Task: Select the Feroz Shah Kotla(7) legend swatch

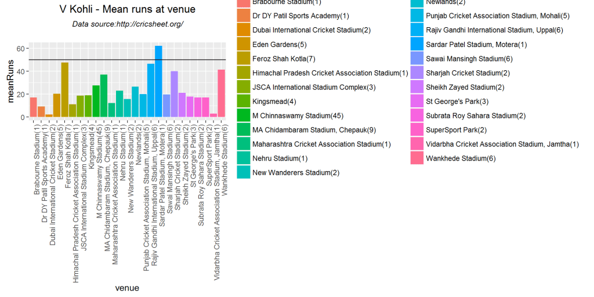Action: (244, 58)
